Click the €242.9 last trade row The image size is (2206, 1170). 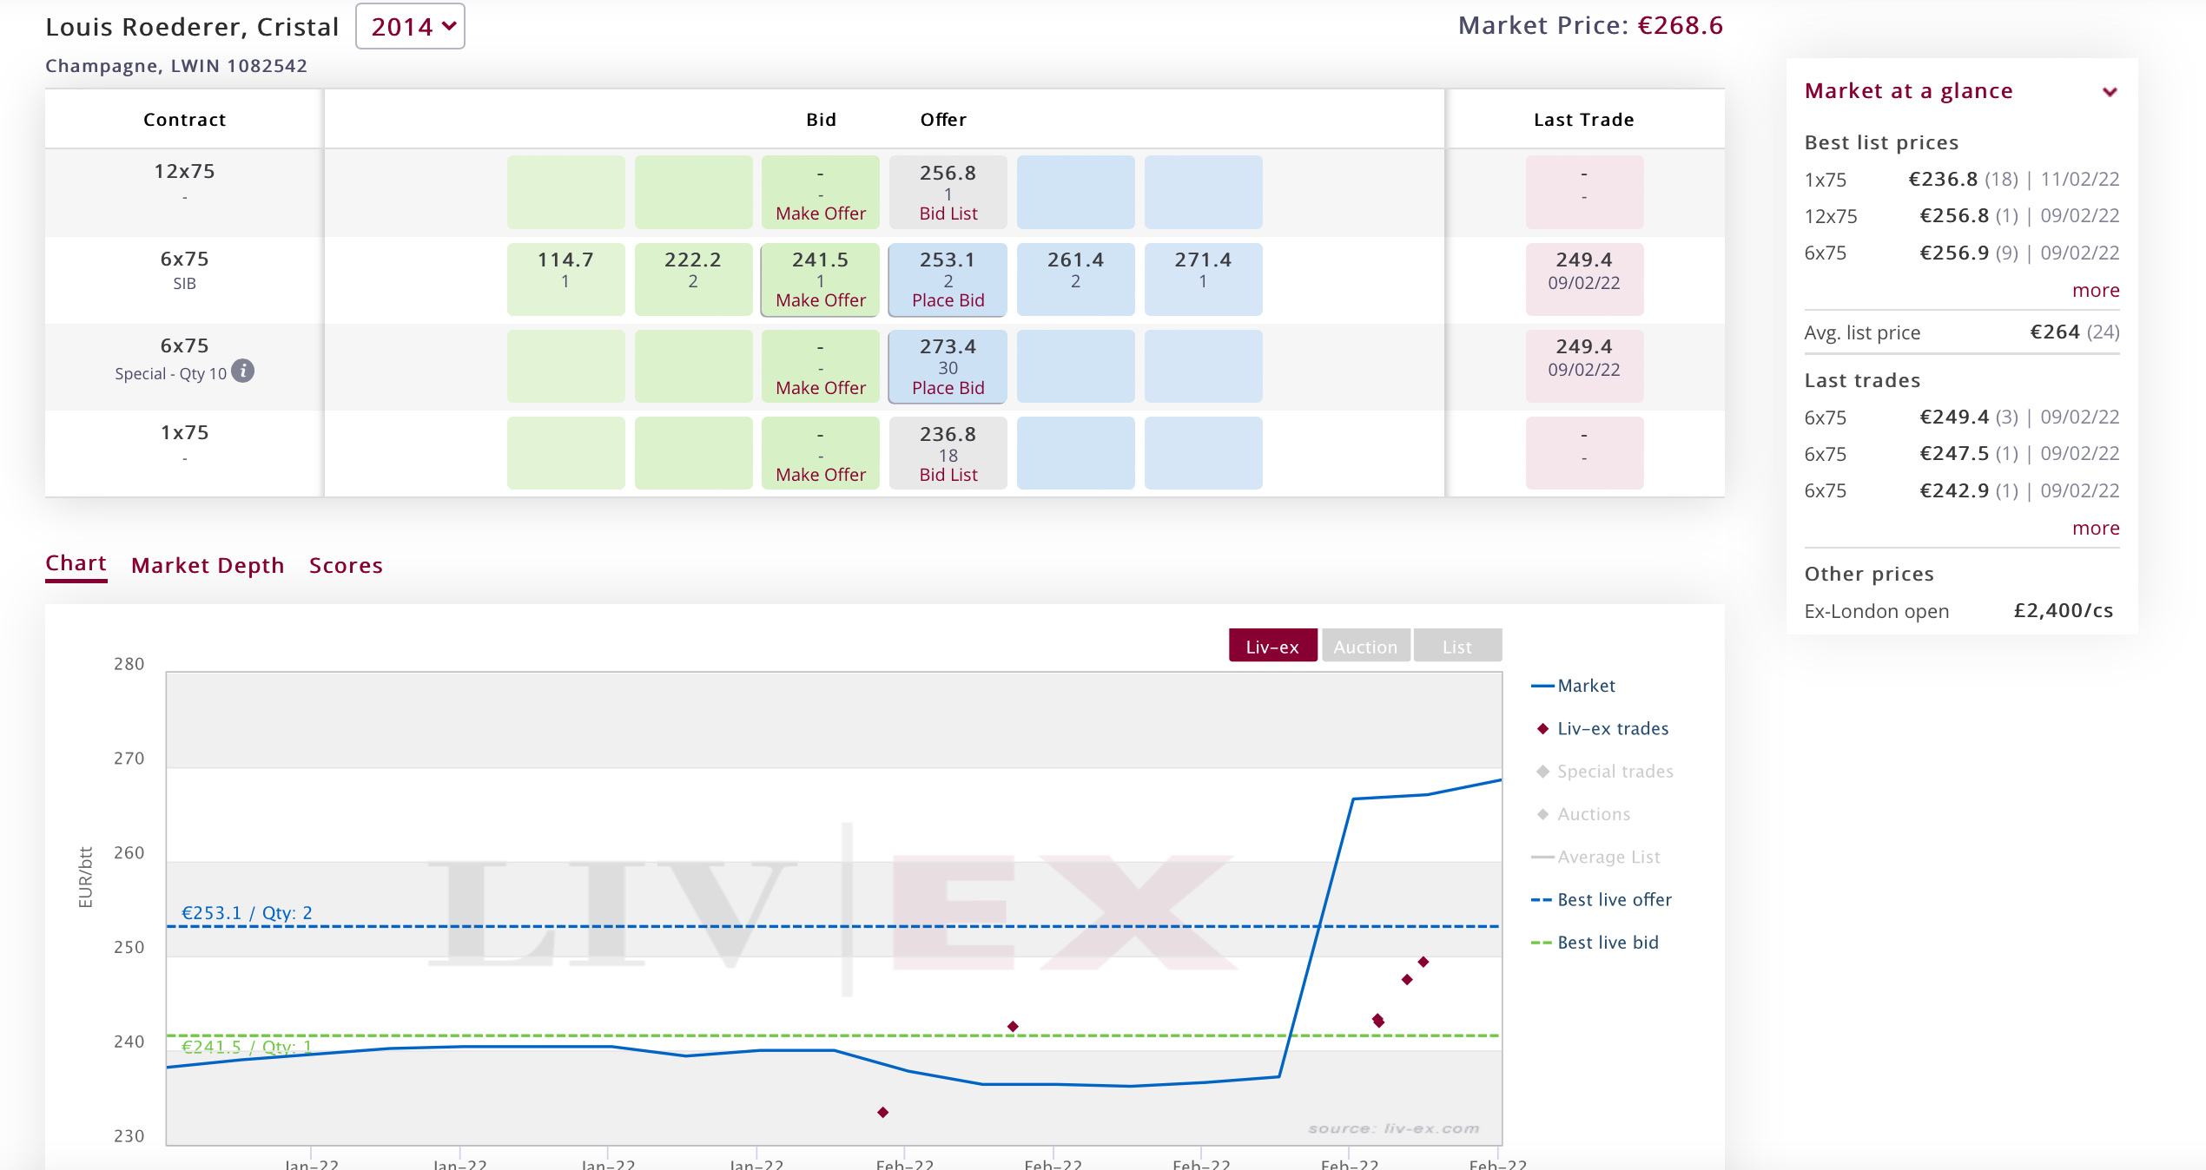[x=1962, y=491]
